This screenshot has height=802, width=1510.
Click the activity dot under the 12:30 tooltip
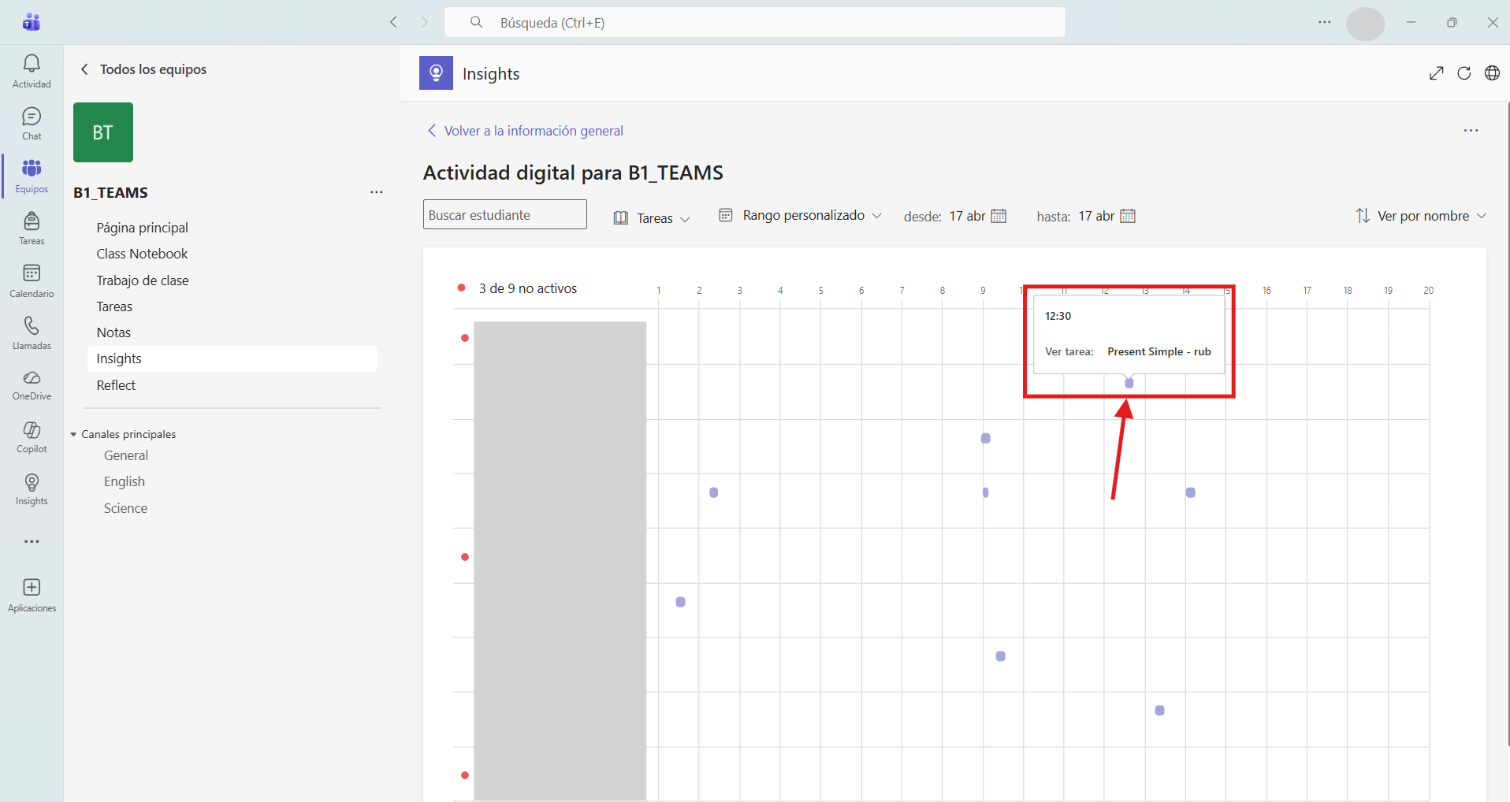(x=1129, y=383)
